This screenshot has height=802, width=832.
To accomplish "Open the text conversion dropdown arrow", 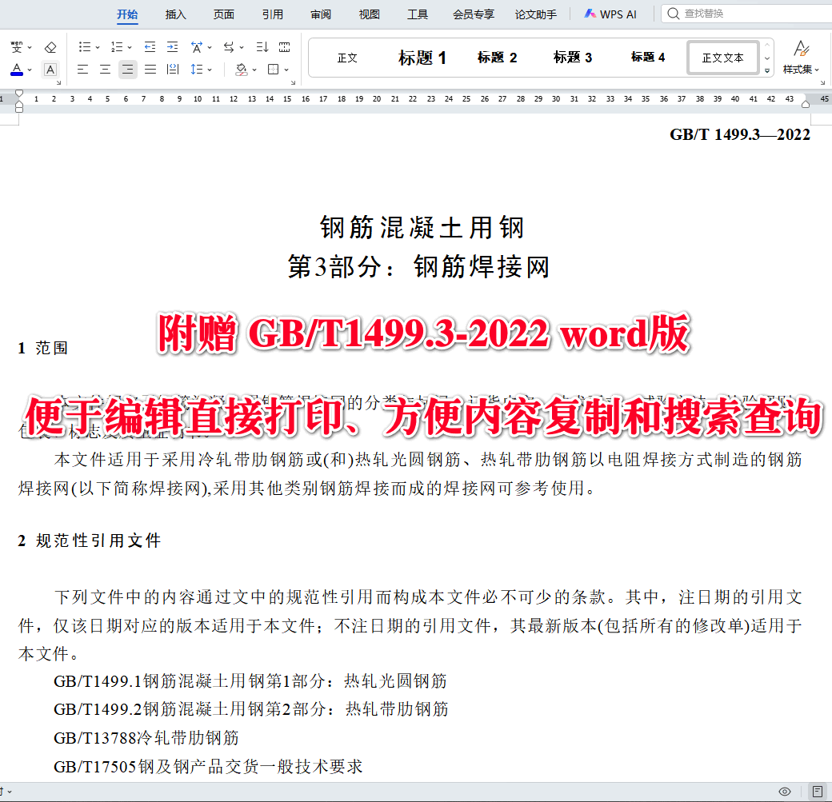I will tap(242, 47).
